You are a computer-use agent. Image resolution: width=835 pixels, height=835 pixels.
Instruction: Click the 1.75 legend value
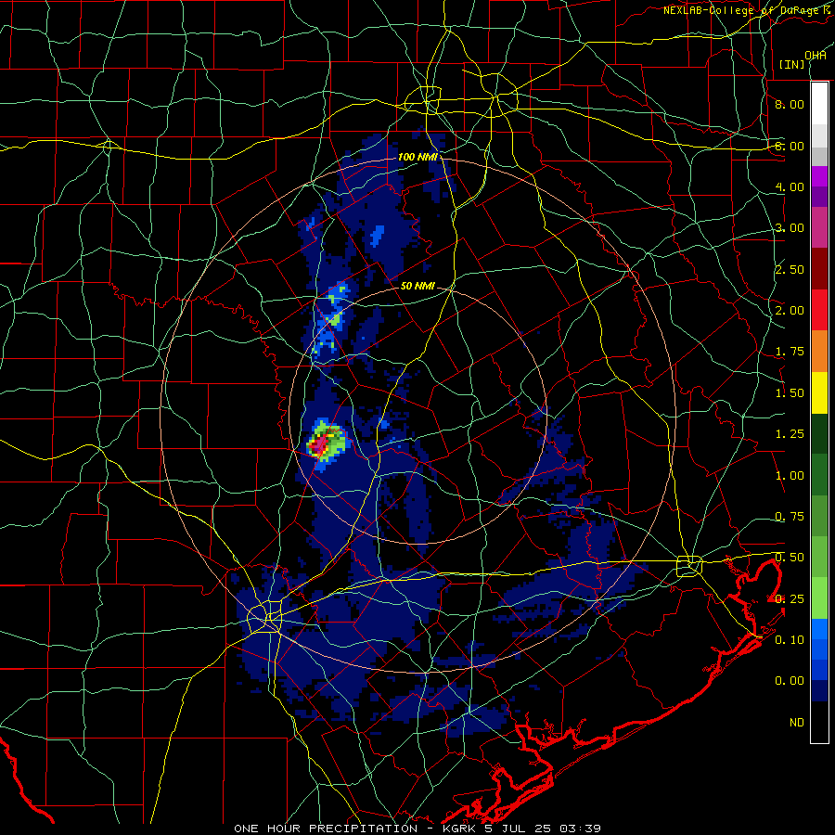tap(790, 352)
